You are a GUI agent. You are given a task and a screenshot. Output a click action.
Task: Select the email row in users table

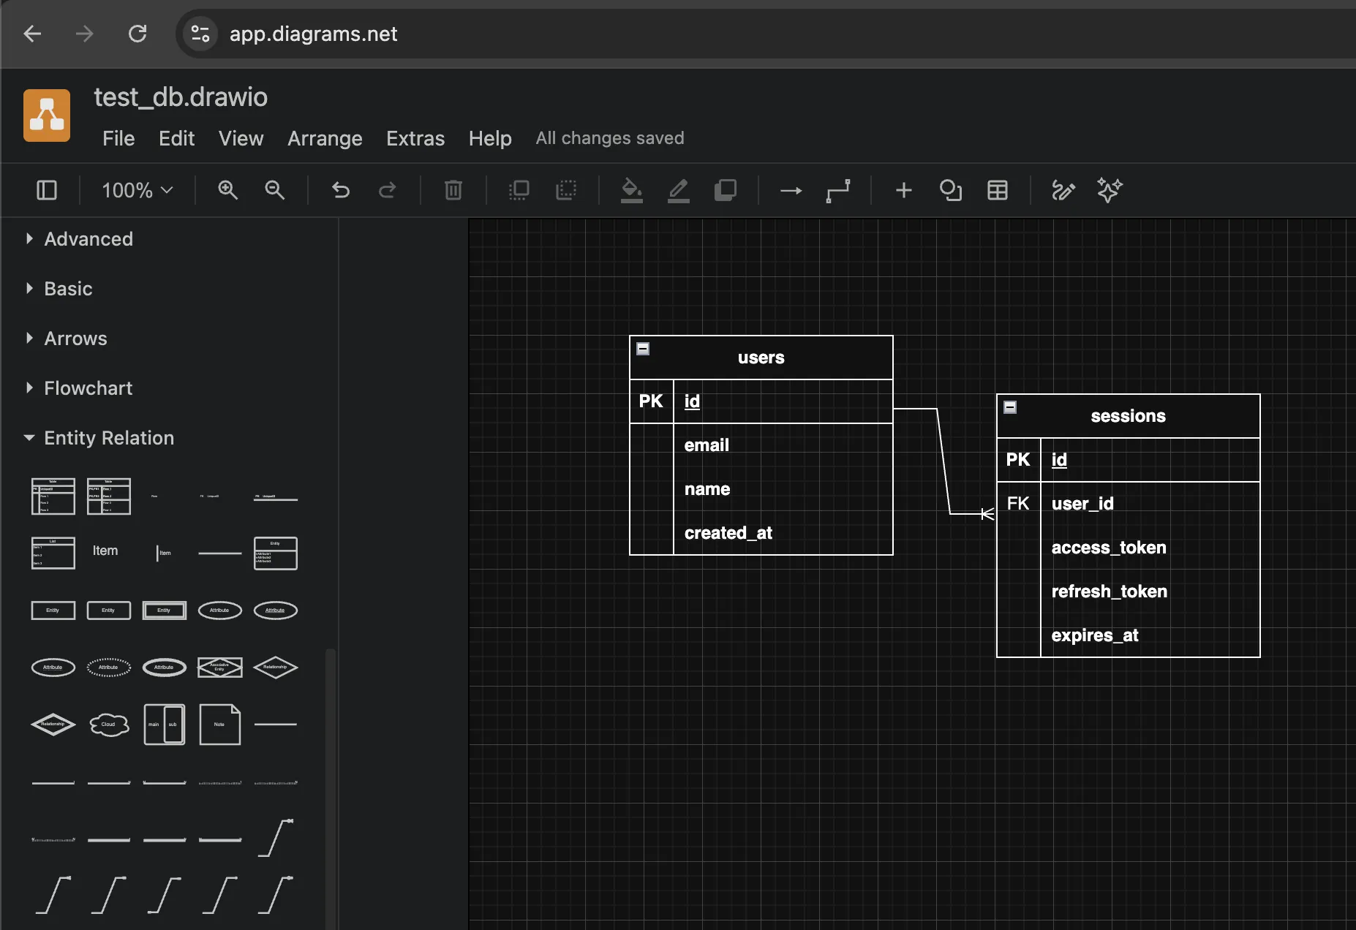(761, 445)
